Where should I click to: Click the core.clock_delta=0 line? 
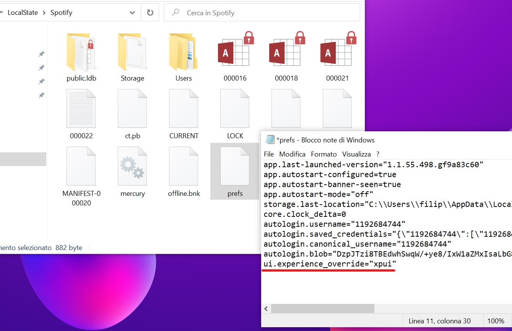305,214
